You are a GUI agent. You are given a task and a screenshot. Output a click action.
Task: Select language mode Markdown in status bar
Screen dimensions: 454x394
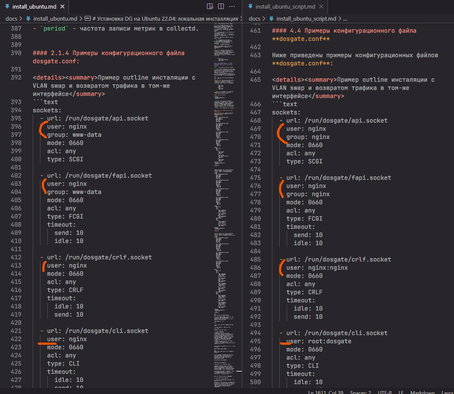tap(422, 392)
